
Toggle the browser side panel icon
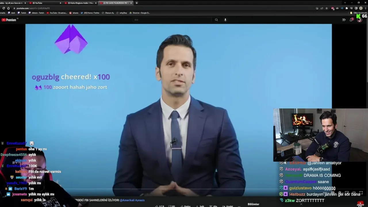coord(356,8)
